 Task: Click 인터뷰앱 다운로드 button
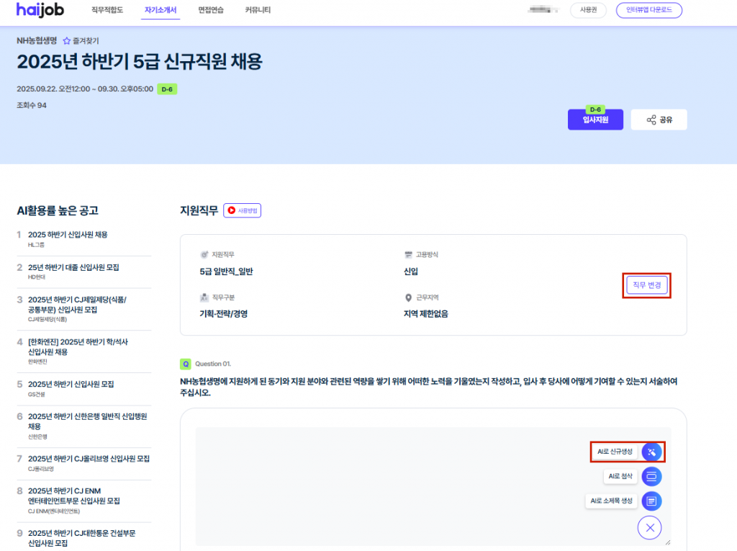tap(648, 10)
